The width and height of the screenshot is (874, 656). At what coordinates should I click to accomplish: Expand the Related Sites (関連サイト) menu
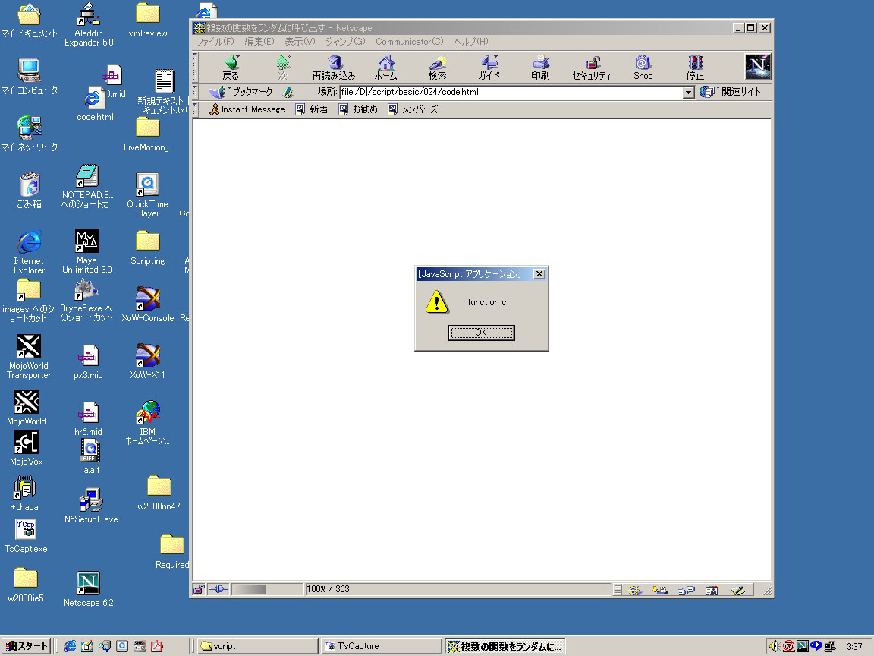[x=731, y=92]
